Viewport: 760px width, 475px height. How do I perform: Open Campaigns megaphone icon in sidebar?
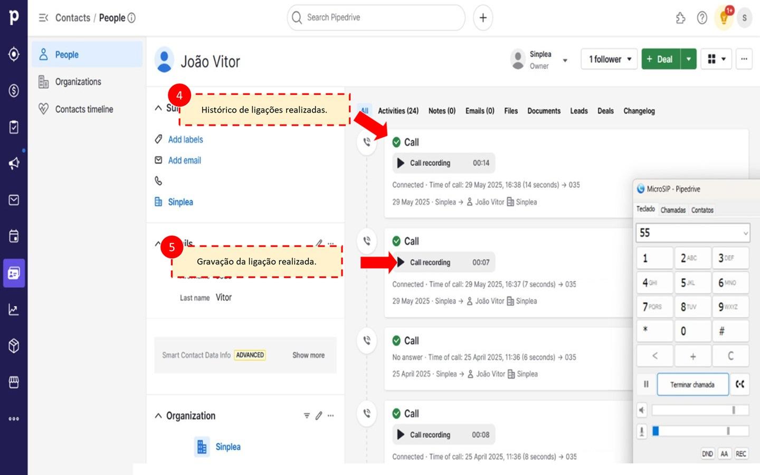[x=14, y=163]
